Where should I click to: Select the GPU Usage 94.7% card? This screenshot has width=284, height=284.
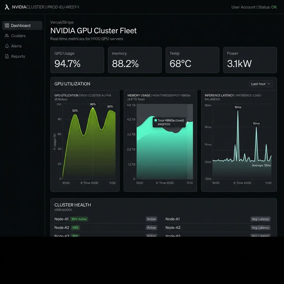pyautogui.click(x=77, y=60)
